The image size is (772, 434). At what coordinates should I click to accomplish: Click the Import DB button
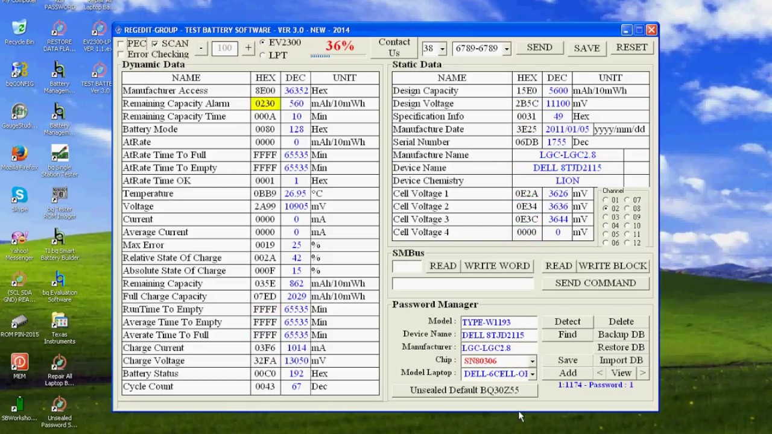click(x=621, y=360)
